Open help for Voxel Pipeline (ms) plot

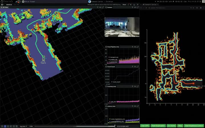pyautogui.click(x=132, y=47)
